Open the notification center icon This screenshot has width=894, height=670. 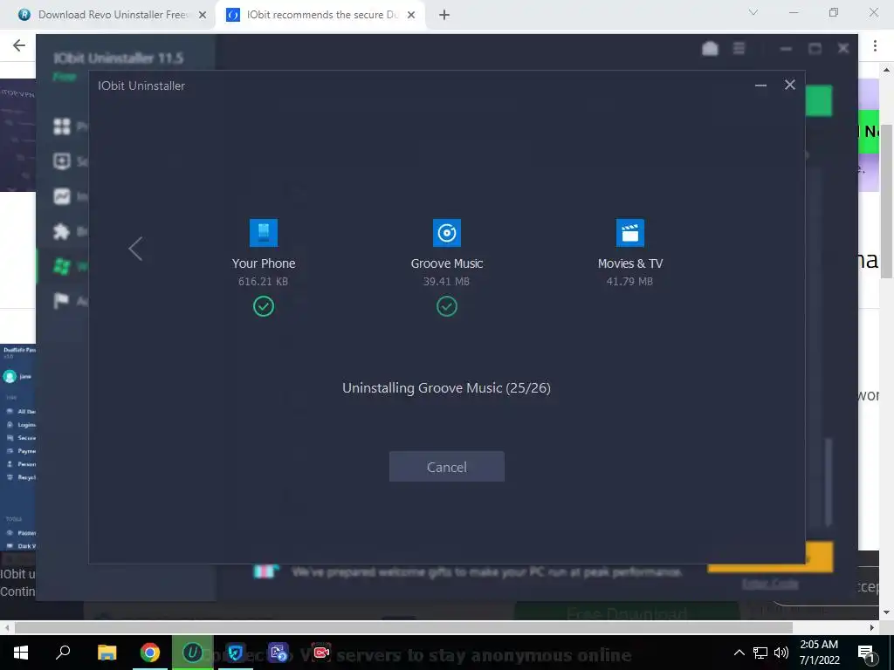[x=866, y=653]
